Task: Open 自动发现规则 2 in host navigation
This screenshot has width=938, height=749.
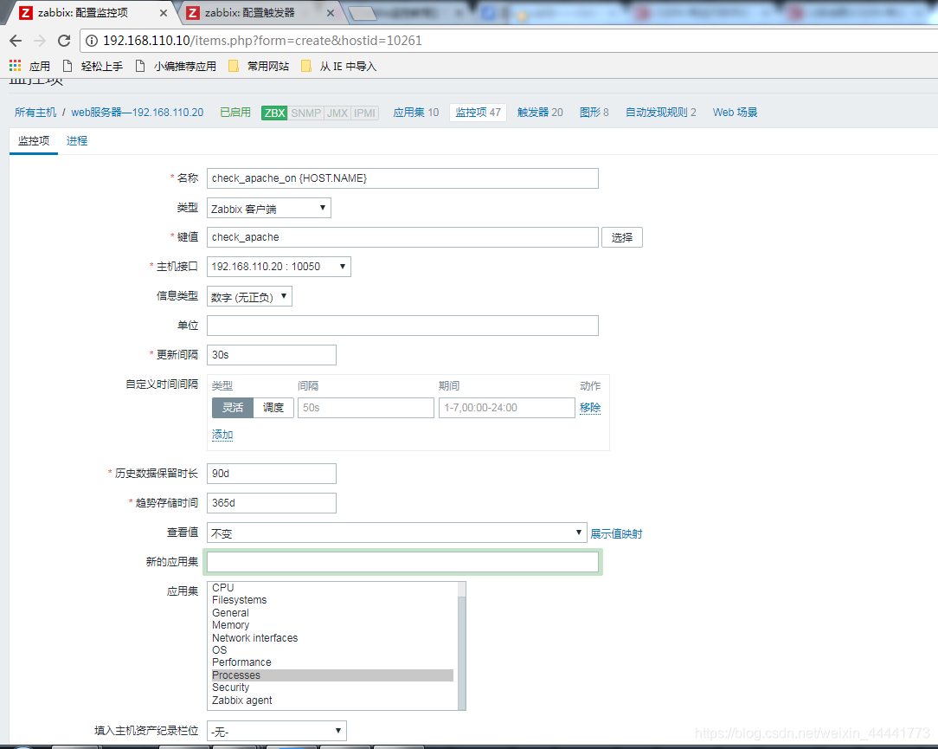Action: tap(661, 113)
